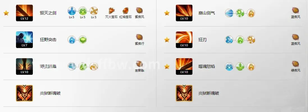The width and height of the screenshot is (308, 112).
Task: Click the first blue tripod of 毁灭之剑
Action: pos(72,11)
